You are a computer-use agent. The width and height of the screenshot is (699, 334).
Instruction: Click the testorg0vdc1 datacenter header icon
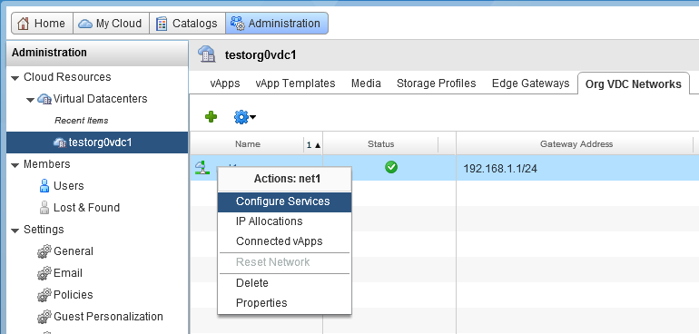206,54
